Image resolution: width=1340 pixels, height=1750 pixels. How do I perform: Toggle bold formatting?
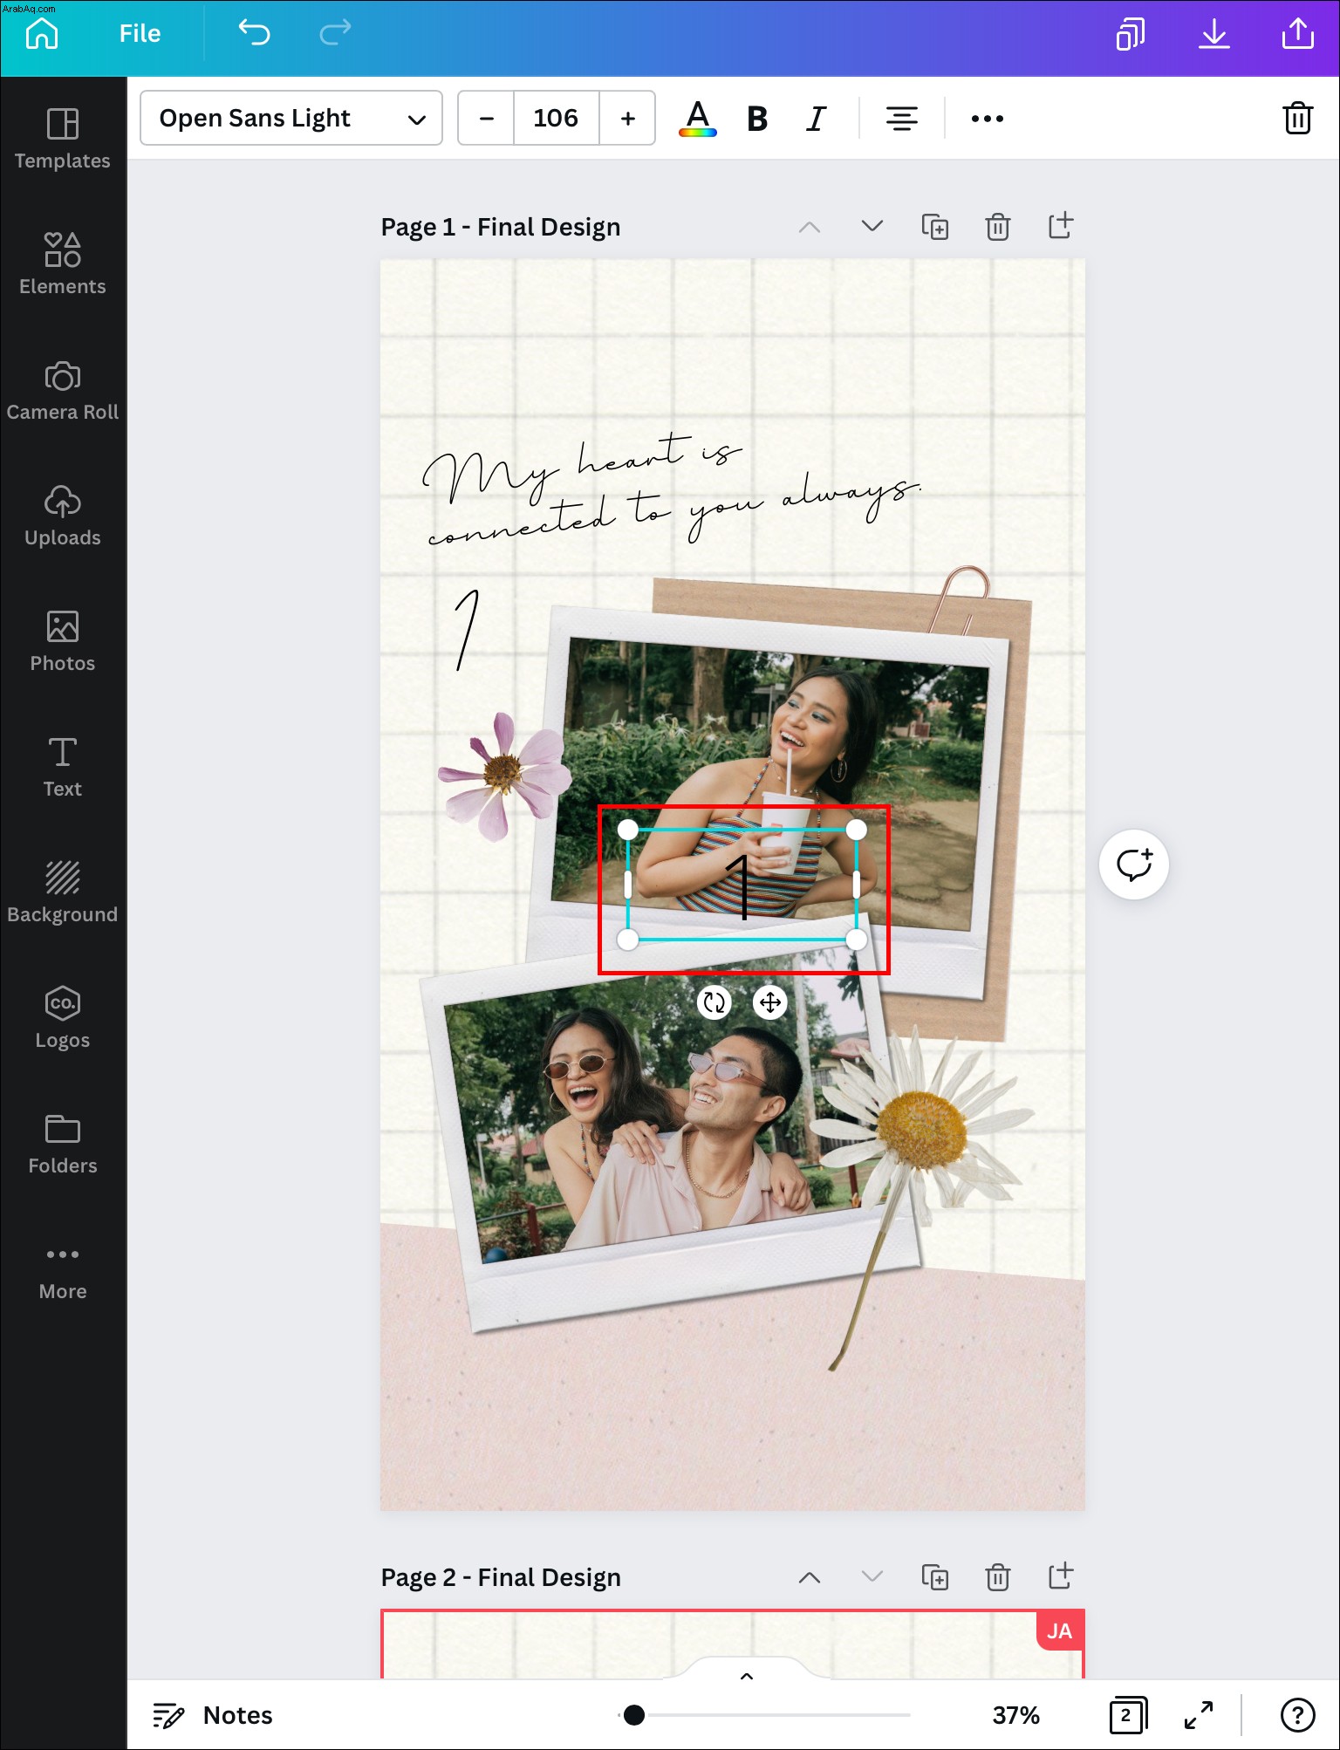click(x=757, y=119)
